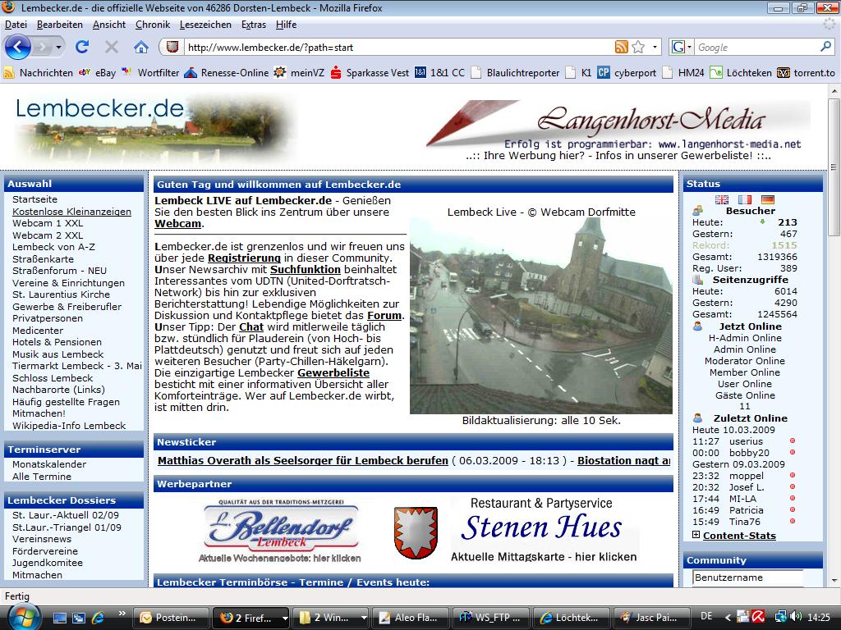Open the Nachrichten feed bookmark
841x630 pixels.
point(38,73)
